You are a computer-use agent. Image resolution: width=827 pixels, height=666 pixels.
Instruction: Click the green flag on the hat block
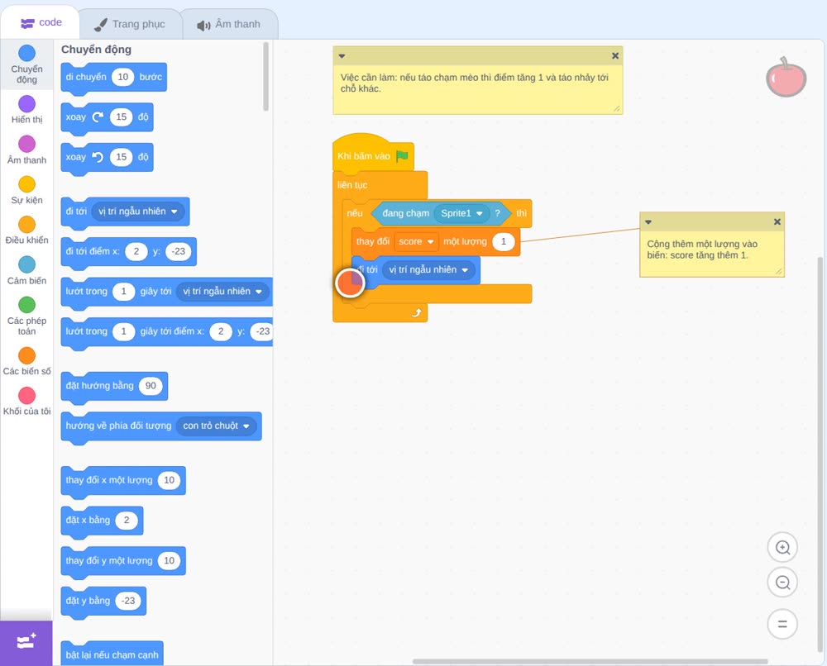(x=403, y=156)
